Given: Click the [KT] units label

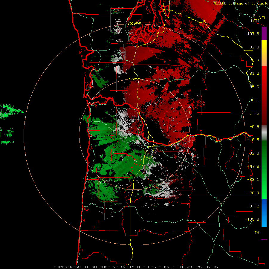Looking at the screenshot, I should (x=255, y=21).
